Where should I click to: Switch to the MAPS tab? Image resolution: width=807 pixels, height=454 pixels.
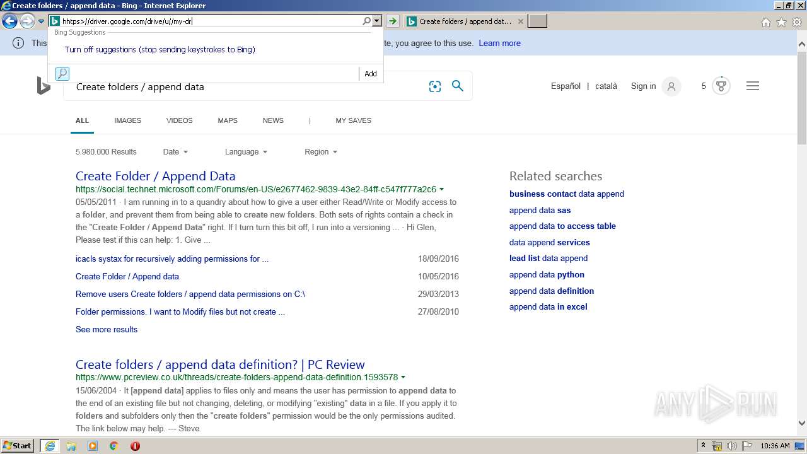pyautogui.click(x=228, y=120)
